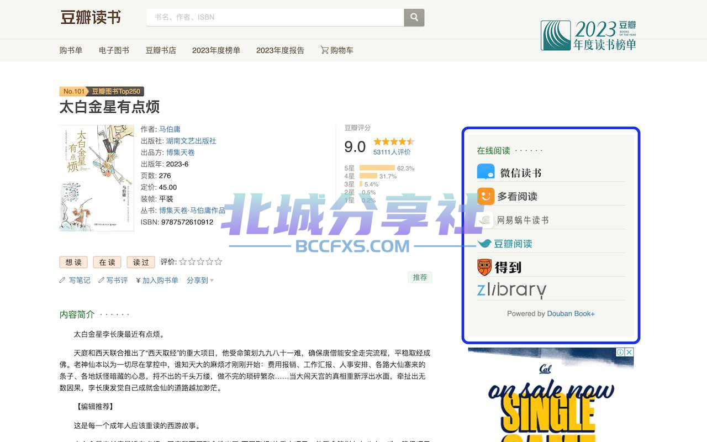This screenshot has width=707, height=442.
Task: Open series link 博集天卷·马伯庸作品
Action: 192,211
